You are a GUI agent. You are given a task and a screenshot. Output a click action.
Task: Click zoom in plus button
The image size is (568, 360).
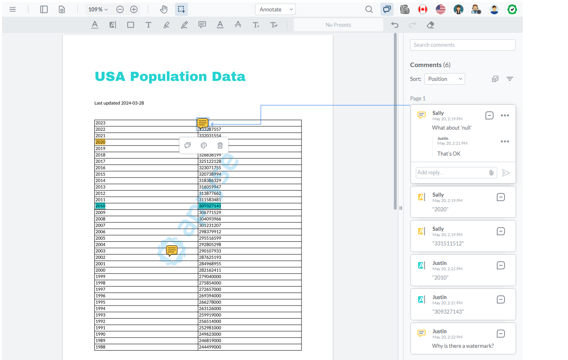134,9
